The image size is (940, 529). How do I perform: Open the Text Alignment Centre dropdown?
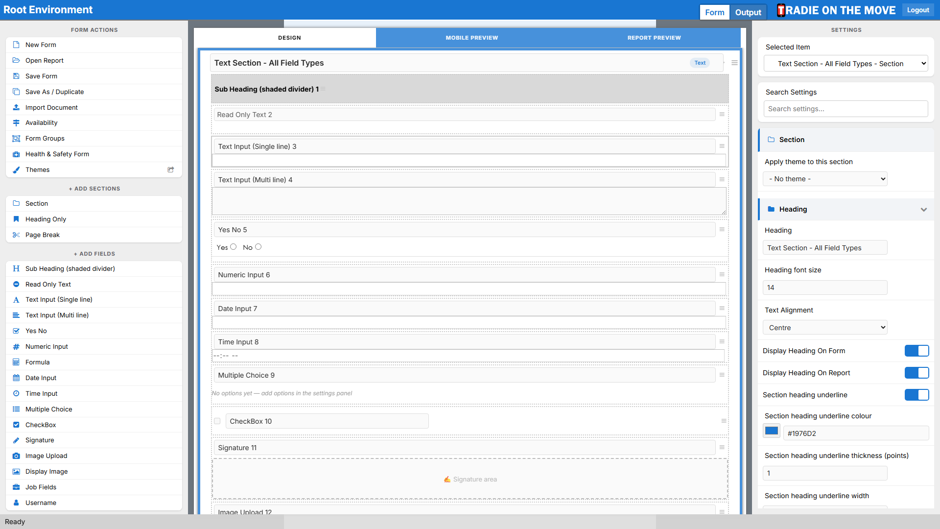825,328
